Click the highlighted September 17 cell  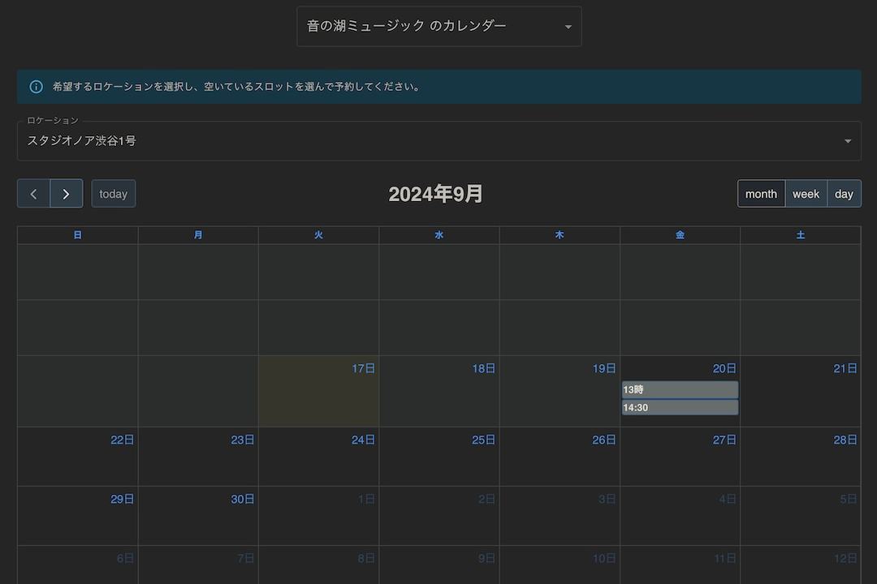pos(318,391)
